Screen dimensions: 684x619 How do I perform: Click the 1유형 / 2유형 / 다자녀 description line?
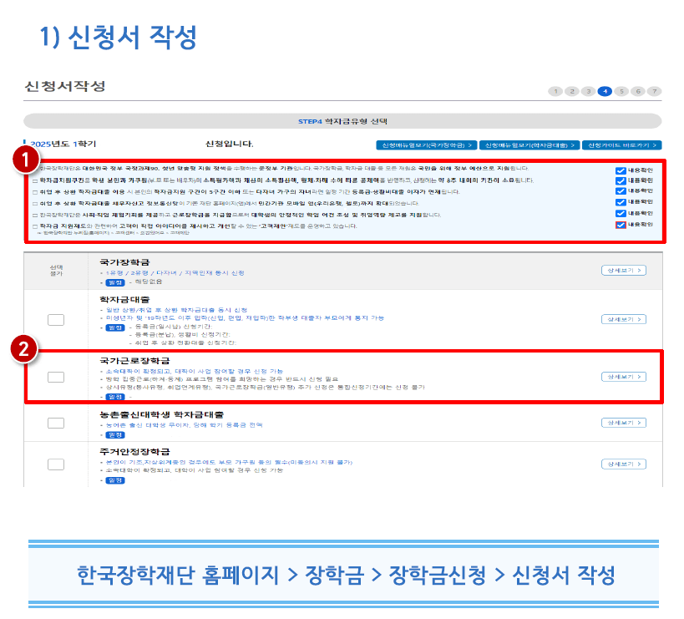(x=175, y=273)
